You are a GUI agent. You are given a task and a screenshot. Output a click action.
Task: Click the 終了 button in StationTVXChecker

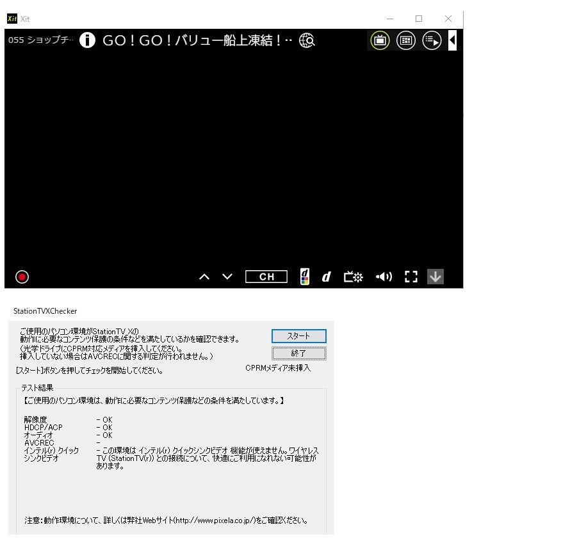[x=299, y=353]
